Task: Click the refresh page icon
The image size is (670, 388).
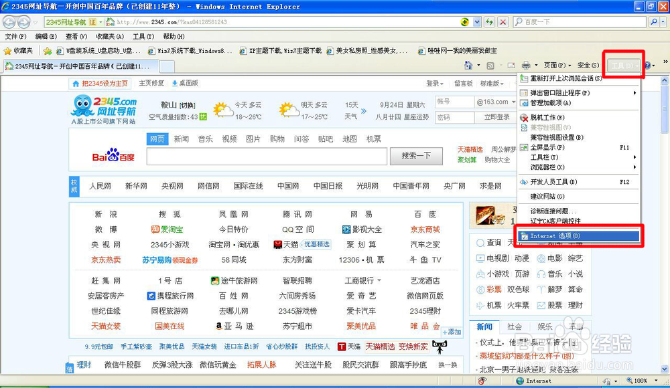Action: pyautogui.click(x=490, y=22)
